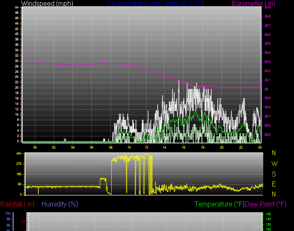Click the "135" temperature axis value
The image size is (294, 231).
[268, 224]
